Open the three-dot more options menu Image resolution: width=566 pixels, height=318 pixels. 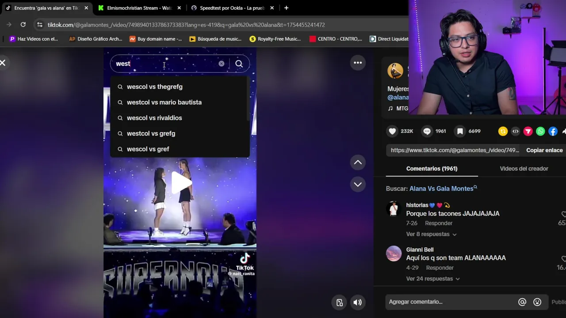coord(358,63)
